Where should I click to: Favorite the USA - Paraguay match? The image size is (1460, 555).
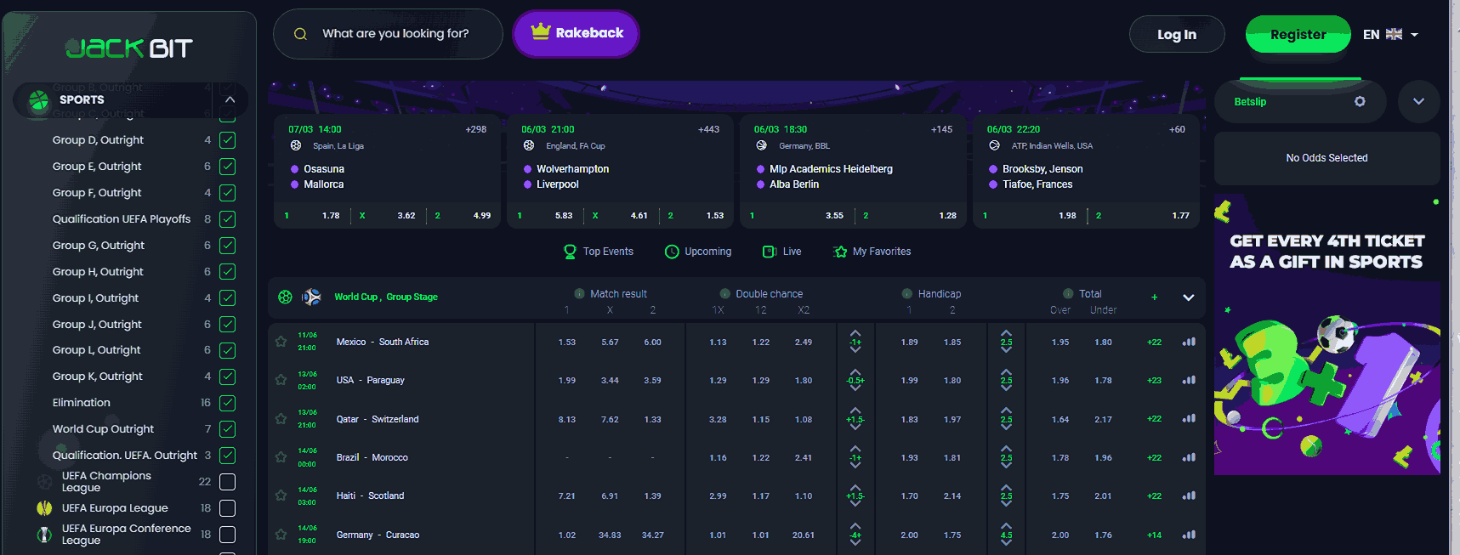(281, 380)
